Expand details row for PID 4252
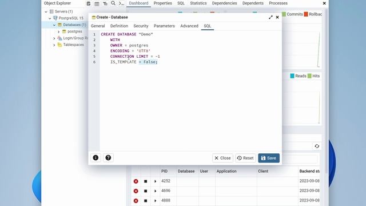Image resolution: width=366 pixels, height=206 pixels. 155,181
